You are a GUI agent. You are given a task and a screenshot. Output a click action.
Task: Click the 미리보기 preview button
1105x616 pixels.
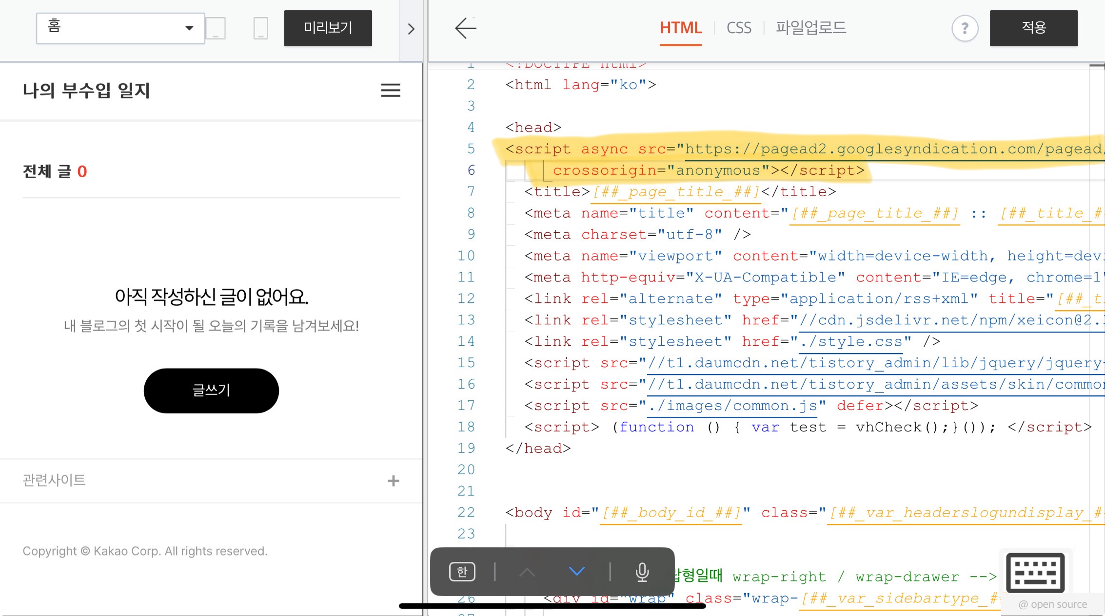(x=328, y=28)
